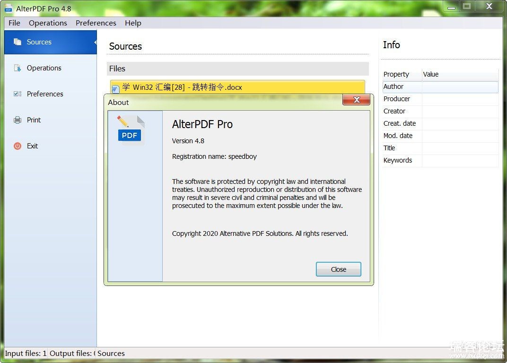Click the Operations sidebar icon
507x363 pixels.
tap(17, 68)
